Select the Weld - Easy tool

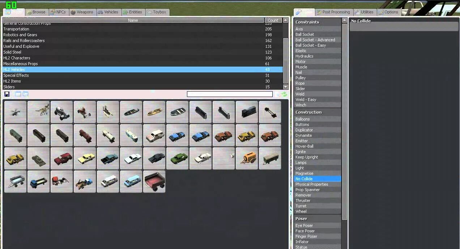pos(318,100)
